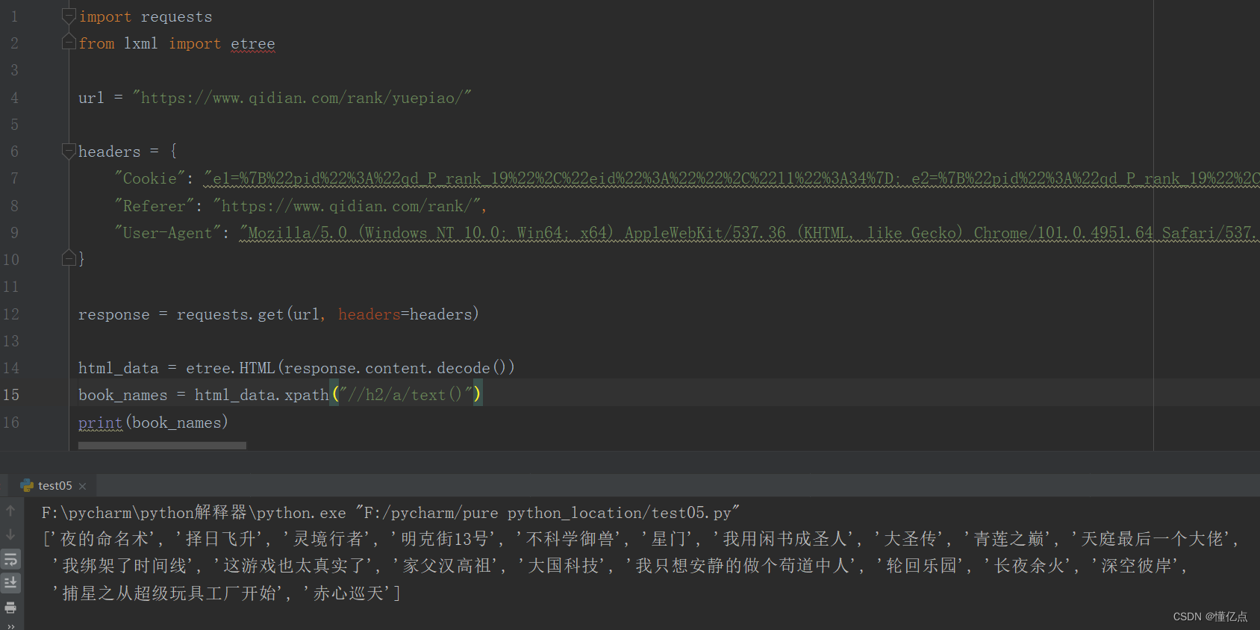Viewport: 1260px width, 630px height.
Task: Collapse the headers dict at line 6
Action: click(69, 152)
